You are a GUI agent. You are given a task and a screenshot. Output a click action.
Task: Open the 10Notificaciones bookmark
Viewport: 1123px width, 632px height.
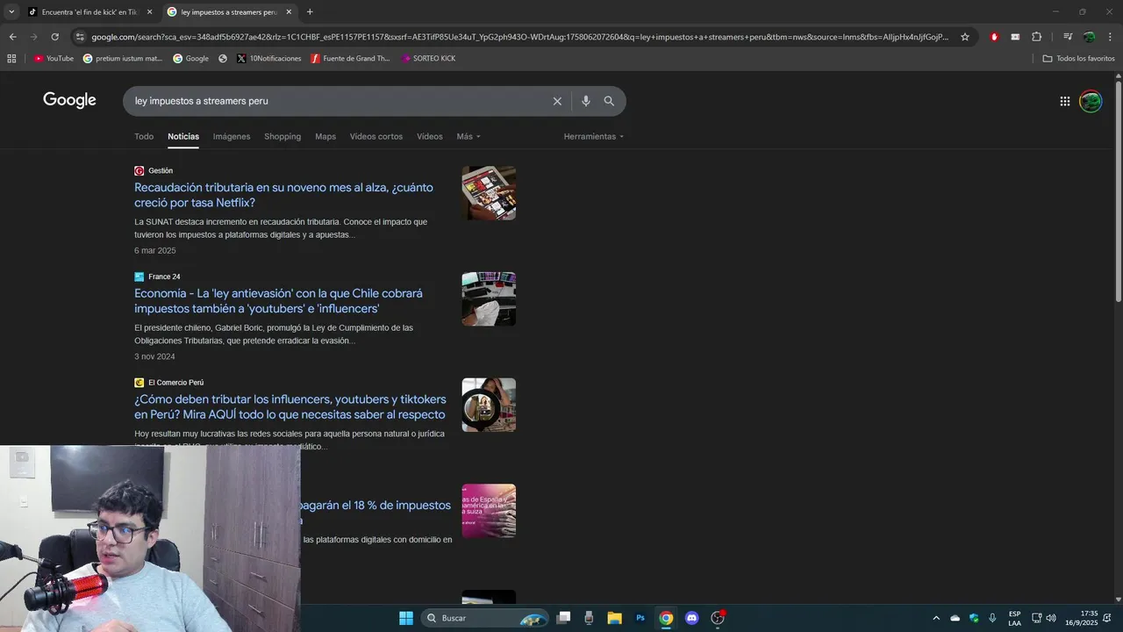(x=268, y=59)
